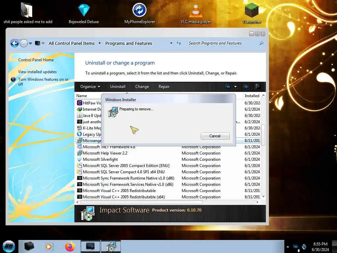This screenshot has width=337, height=253.
Task: Select the K-Lite Mega entry icon
Action: pyautogui.click(x=79, y=128)
